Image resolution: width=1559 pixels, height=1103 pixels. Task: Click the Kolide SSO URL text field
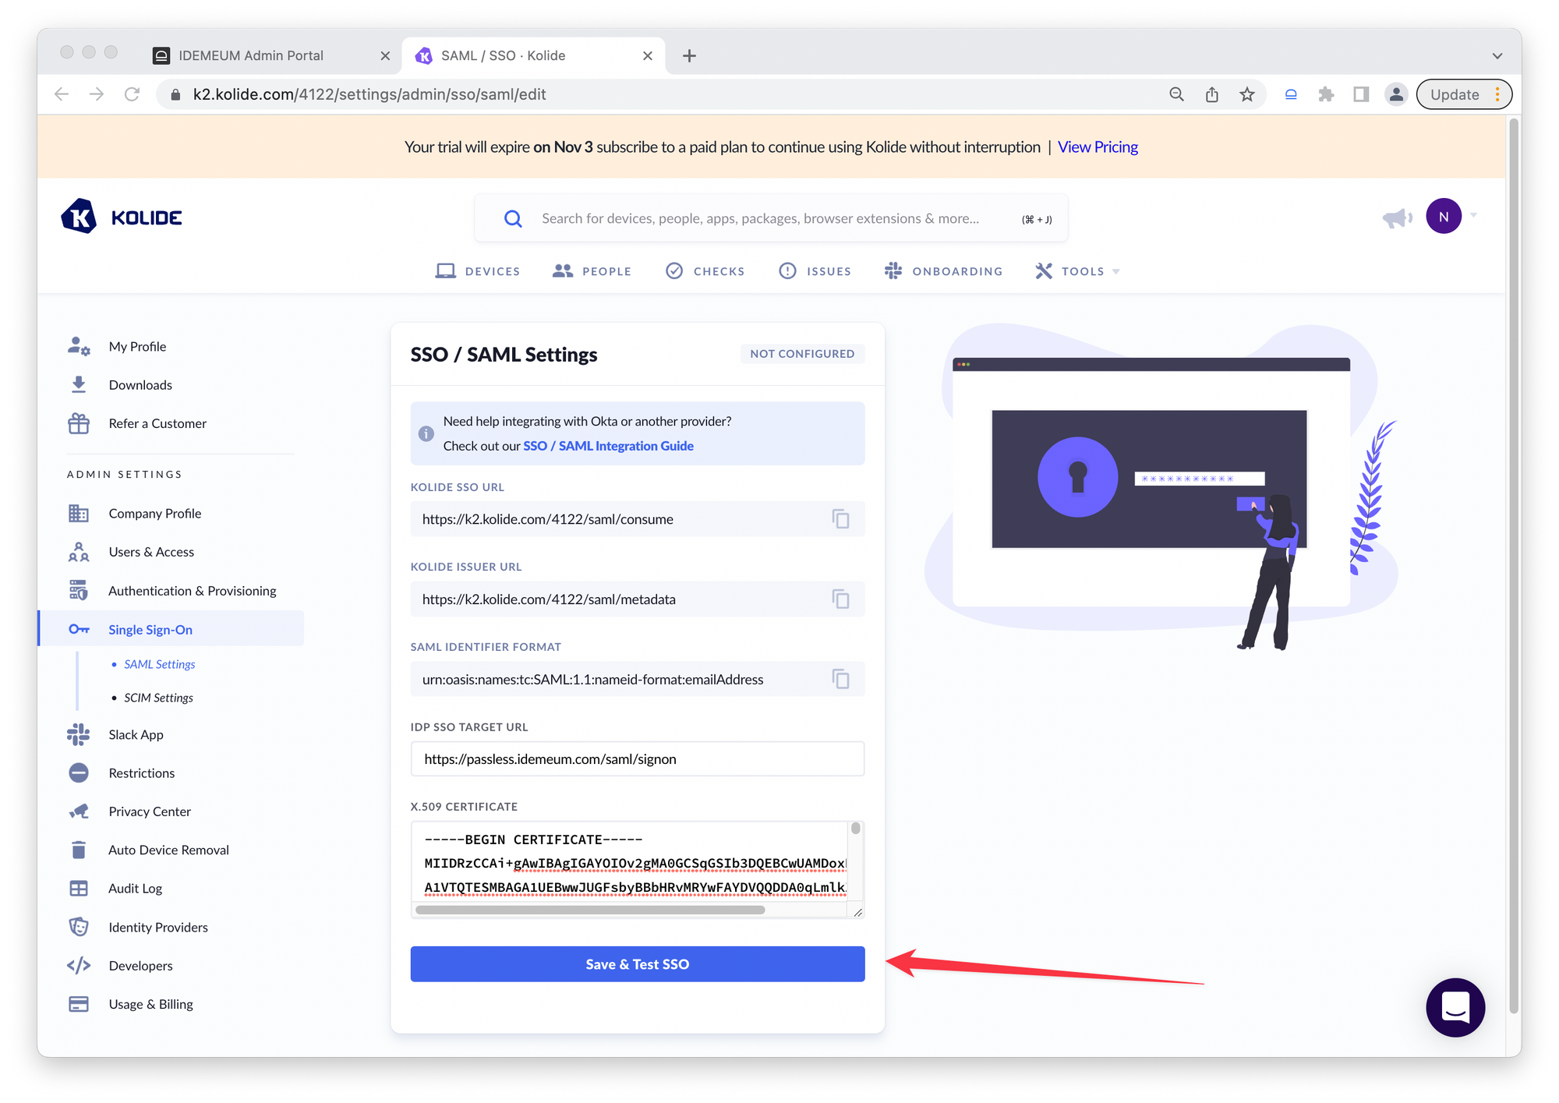click(638, 519)
